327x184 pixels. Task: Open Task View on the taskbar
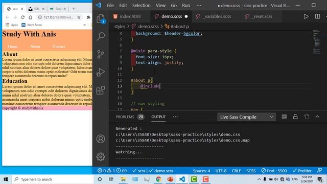[111, 179]
